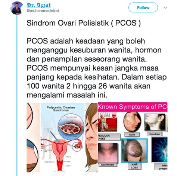Open the Dr. Izzat display name link
Screen dimensions: 177x176
click(38, 5)
